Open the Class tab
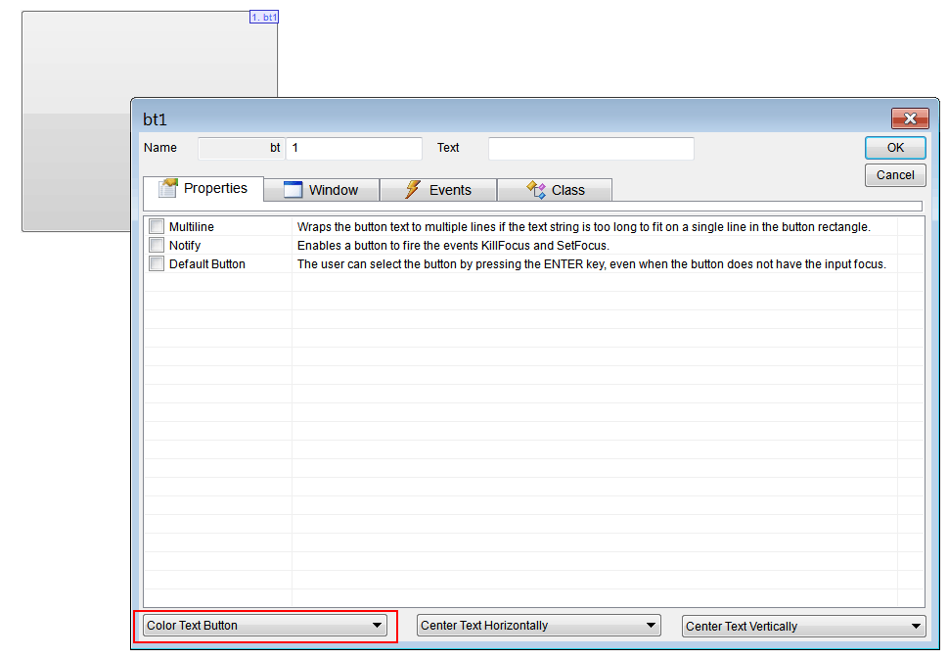The height and width of the screenshot is (658, 948). point(555,190)
